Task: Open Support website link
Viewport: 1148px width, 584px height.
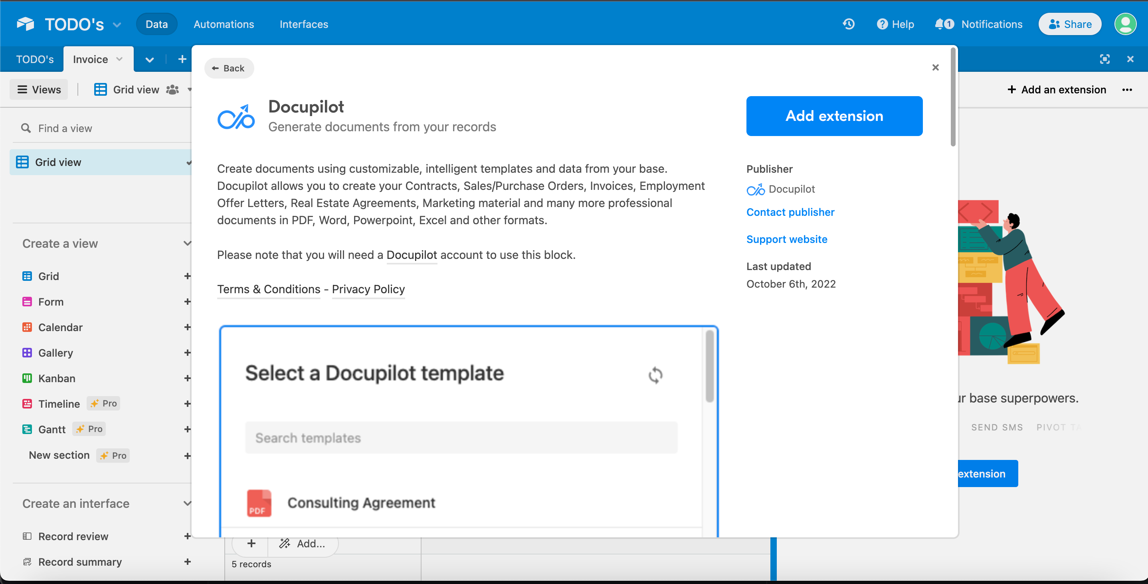Action: pos(787,239)
